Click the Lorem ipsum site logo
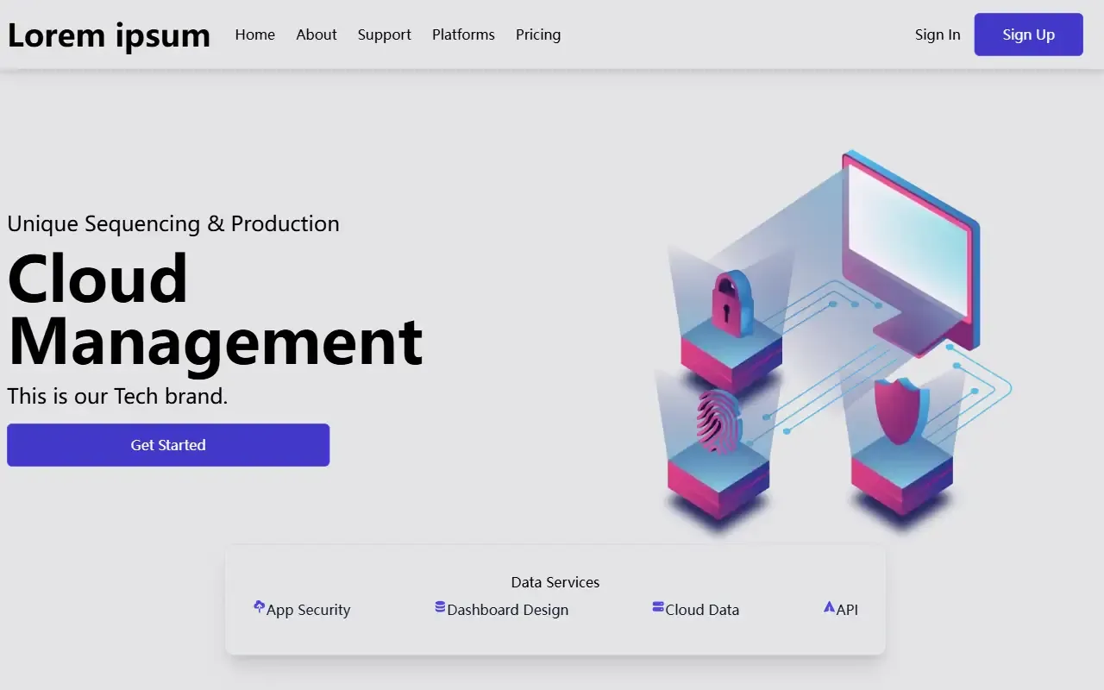Screen dimensions: 1104x690 (109, 35)
